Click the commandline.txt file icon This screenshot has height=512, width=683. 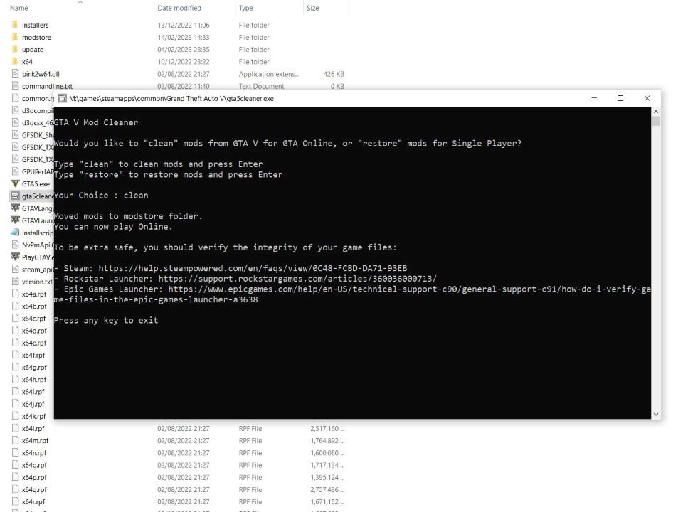pyautogui.click(x=15, y=86)
